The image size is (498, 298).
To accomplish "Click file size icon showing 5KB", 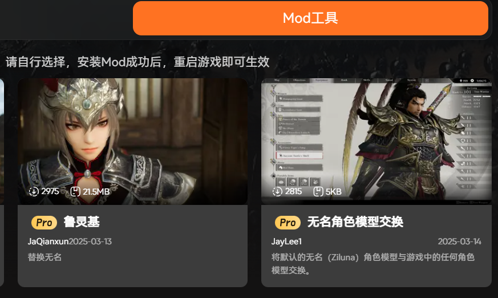I will 318,192.
